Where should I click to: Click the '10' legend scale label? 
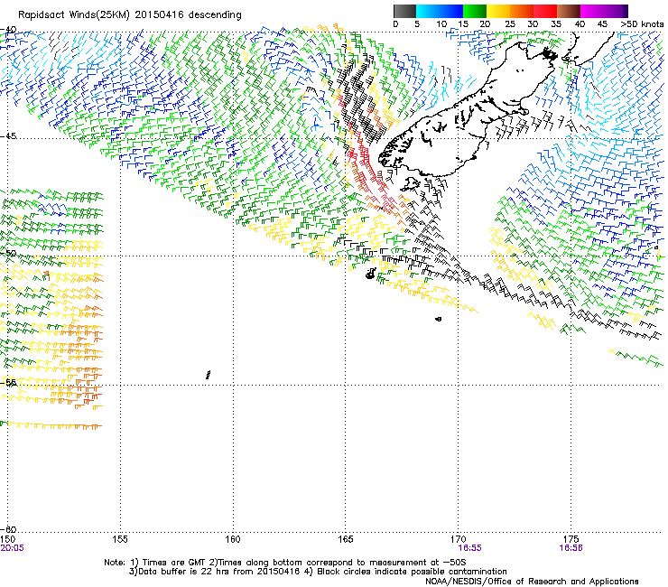tap(441, 24)
